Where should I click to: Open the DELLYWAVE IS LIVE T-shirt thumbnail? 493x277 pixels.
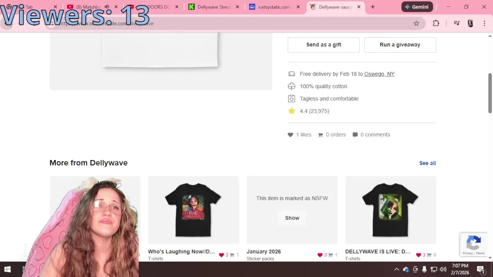point(391,210)
